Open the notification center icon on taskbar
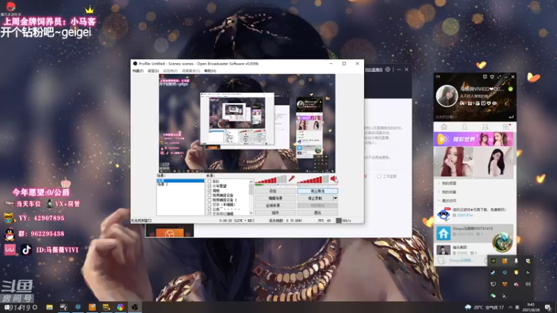 548,307
